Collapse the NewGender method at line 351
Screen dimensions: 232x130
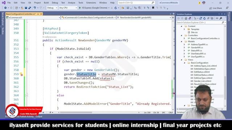point(27,40)
